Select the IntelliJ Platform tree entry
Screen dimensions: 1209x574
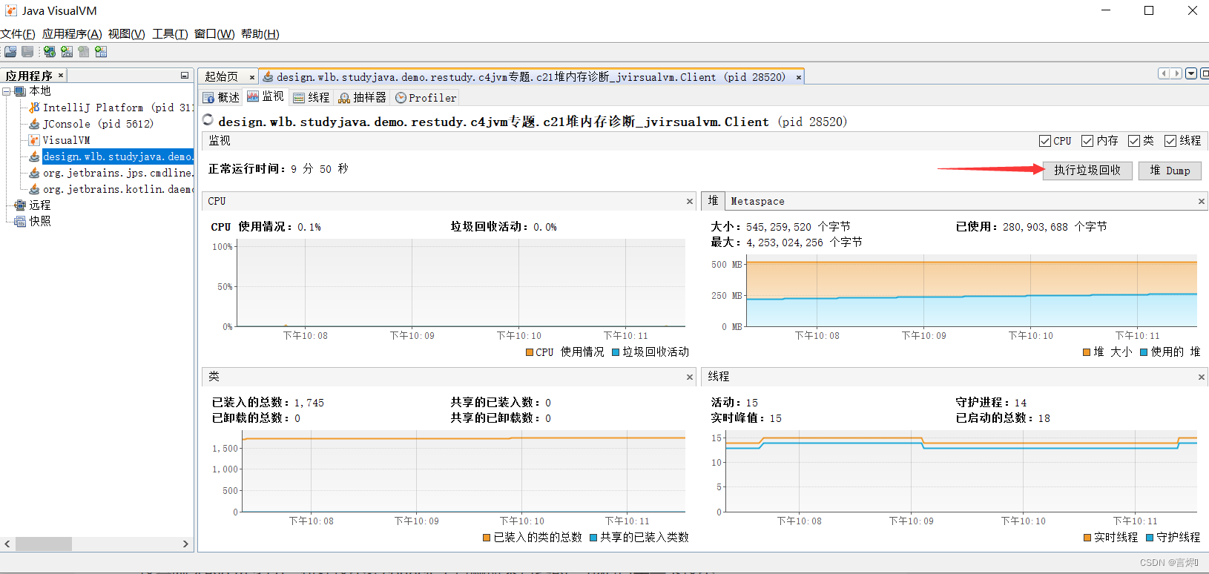117,108
